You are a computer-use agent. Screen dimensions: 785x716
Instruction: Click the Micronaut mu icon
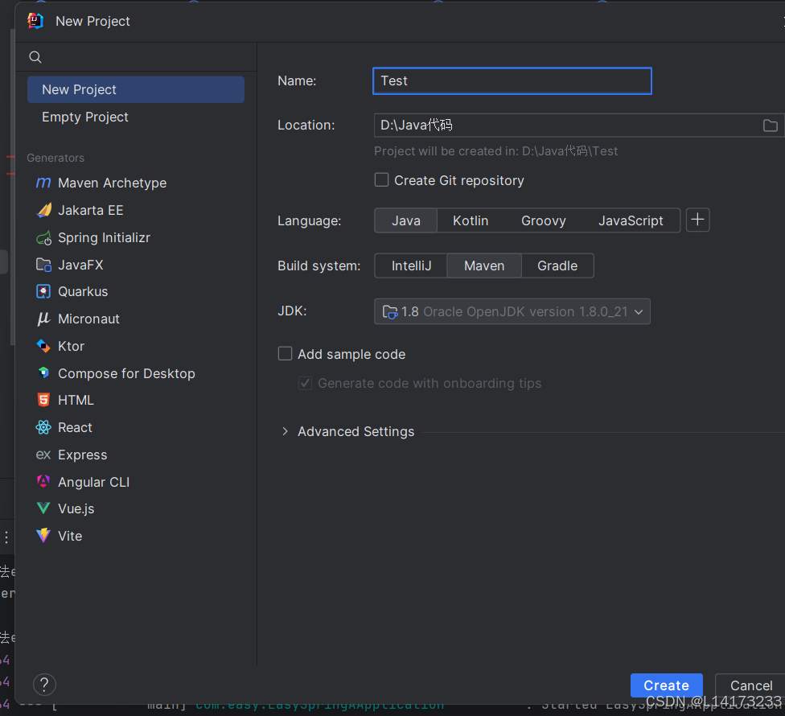tap(43, 319)
